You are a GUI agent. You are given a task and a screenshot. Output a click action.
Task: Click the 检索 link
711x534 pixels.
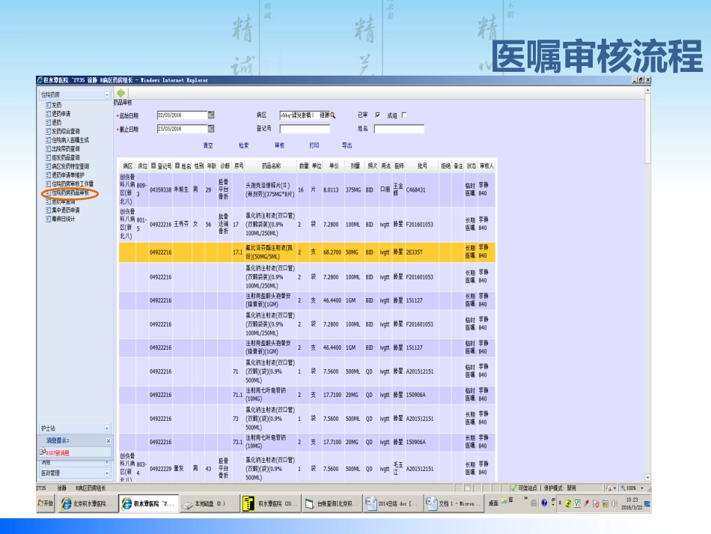(x=243, y=145)
